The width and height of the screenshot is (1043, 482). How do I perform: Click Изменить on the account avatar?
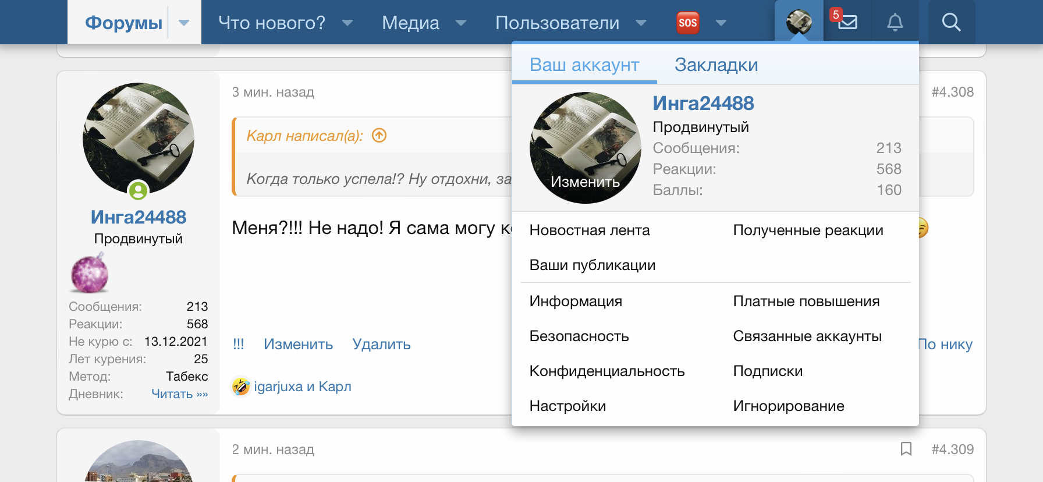click(585, 182)
